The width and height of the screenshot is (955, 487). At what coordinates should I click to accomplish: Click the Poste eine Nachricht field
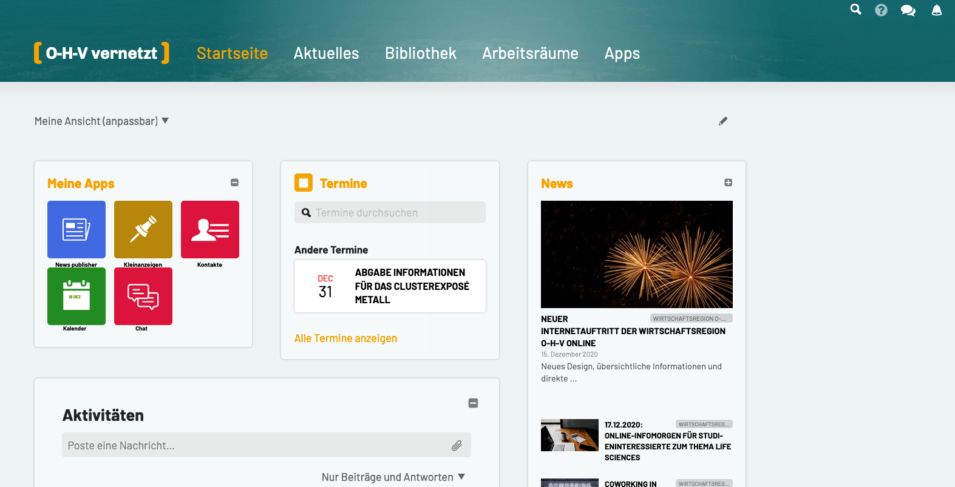(x=267, y=445)
